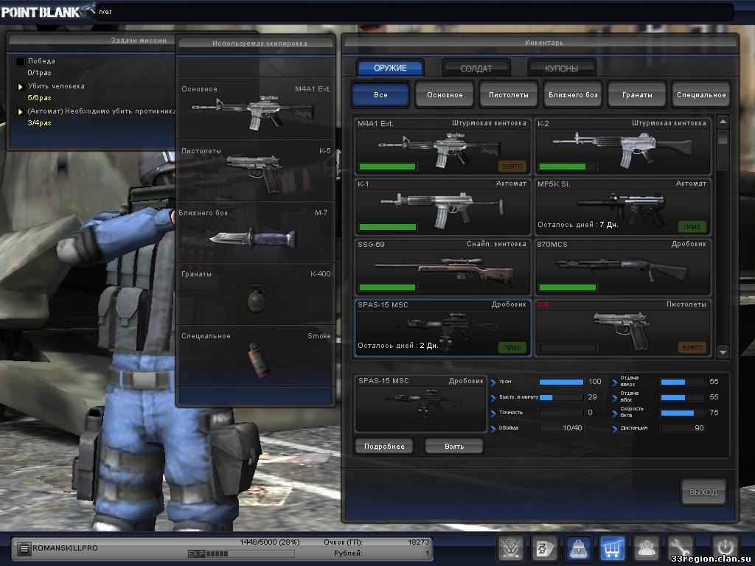Click the Smoke grenade in equipped Специальное slot

click(x=258, y=359)
